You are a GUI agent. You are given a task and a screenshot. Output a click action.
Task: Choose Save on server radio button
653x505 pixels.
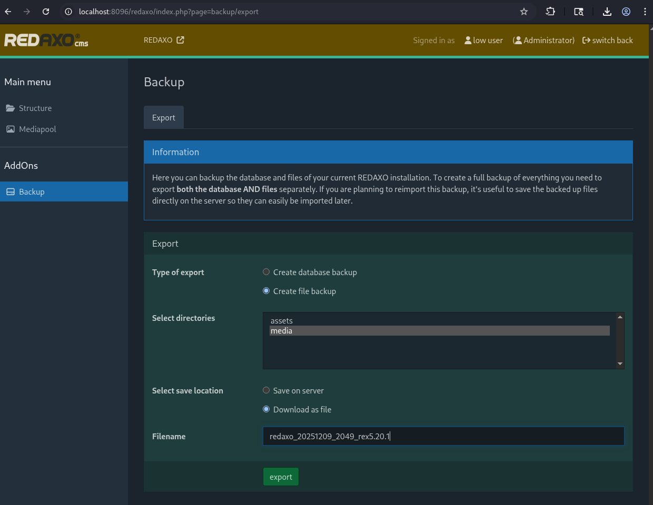coord(266,390)
